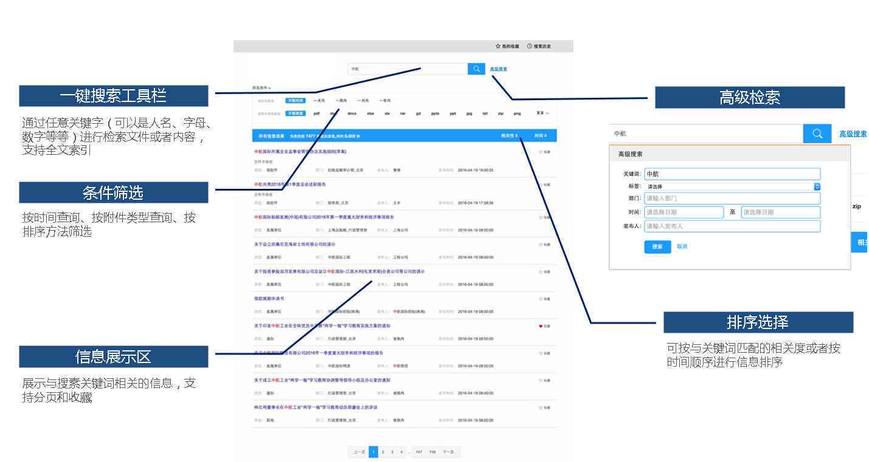Filter results by txt attachment type
The width and height of the screenshot is (869, 462).
[x=485, y=113]
